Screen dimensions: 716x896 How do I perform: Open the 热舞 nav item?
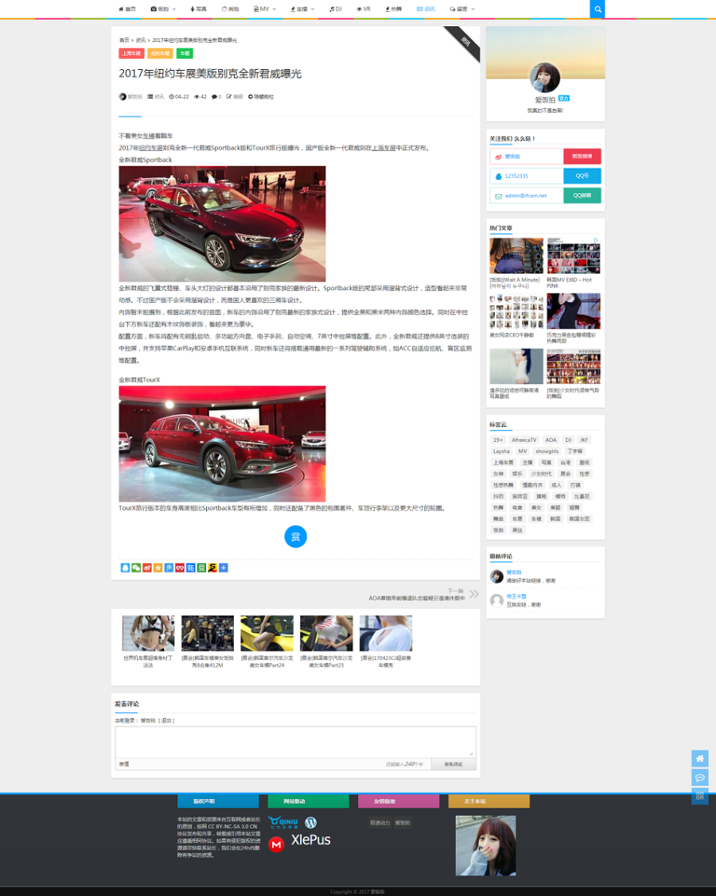(x=394, y=10)
